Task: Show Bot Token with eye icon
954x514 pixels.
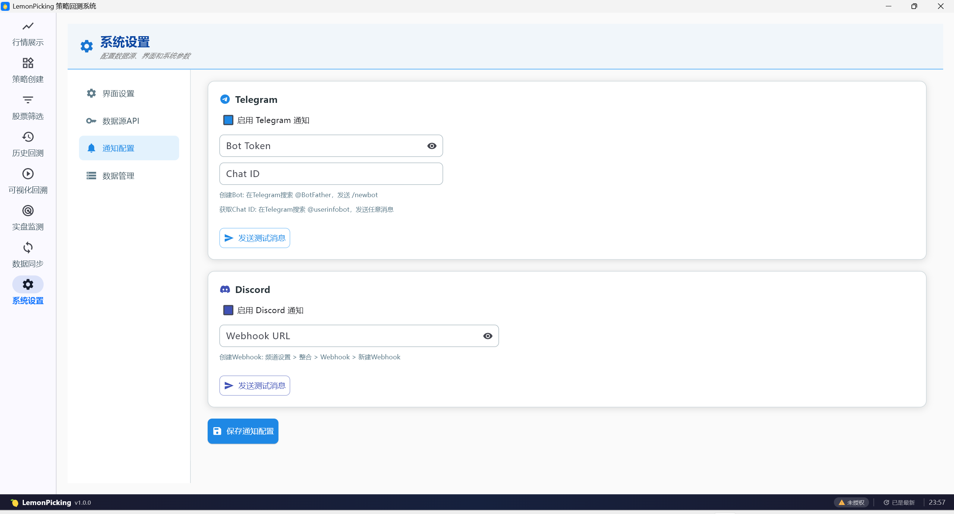Action: 432,146
